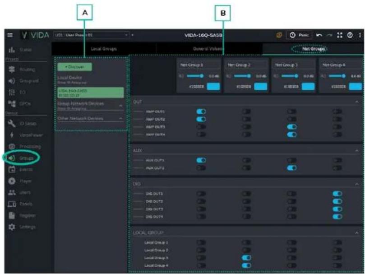Open GPOs in the sidebar
365x274 pixels.
click(19, 104)
